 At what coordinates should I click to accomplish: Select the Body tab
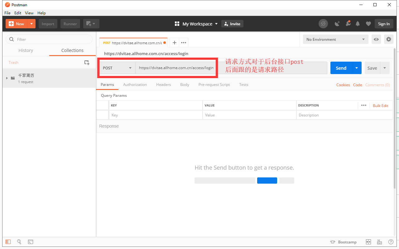pyautogui.click(x=185, y=85)
